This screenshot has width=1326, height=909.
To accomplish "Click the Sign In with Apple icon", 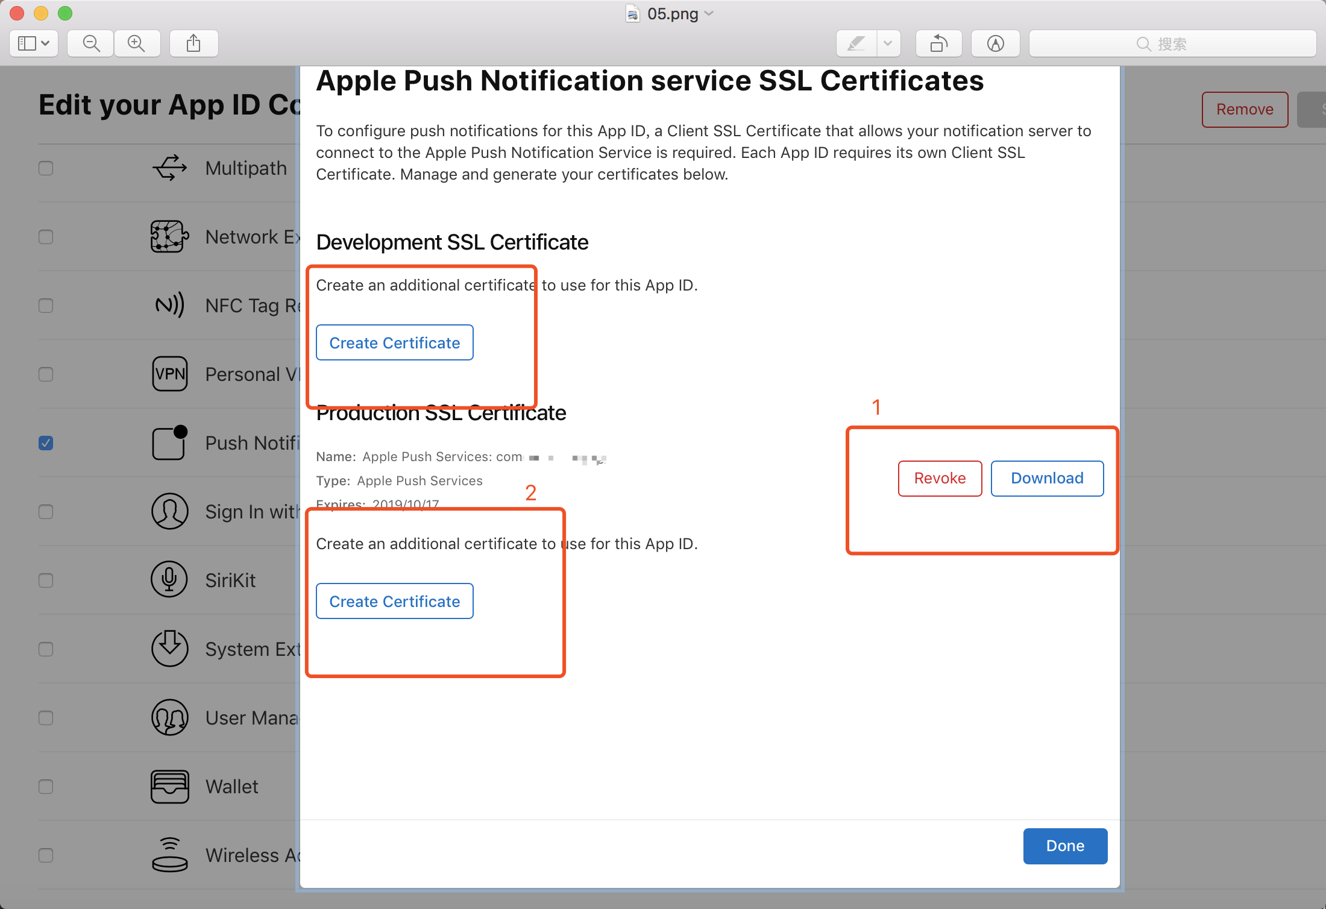I will click(170, 511).
